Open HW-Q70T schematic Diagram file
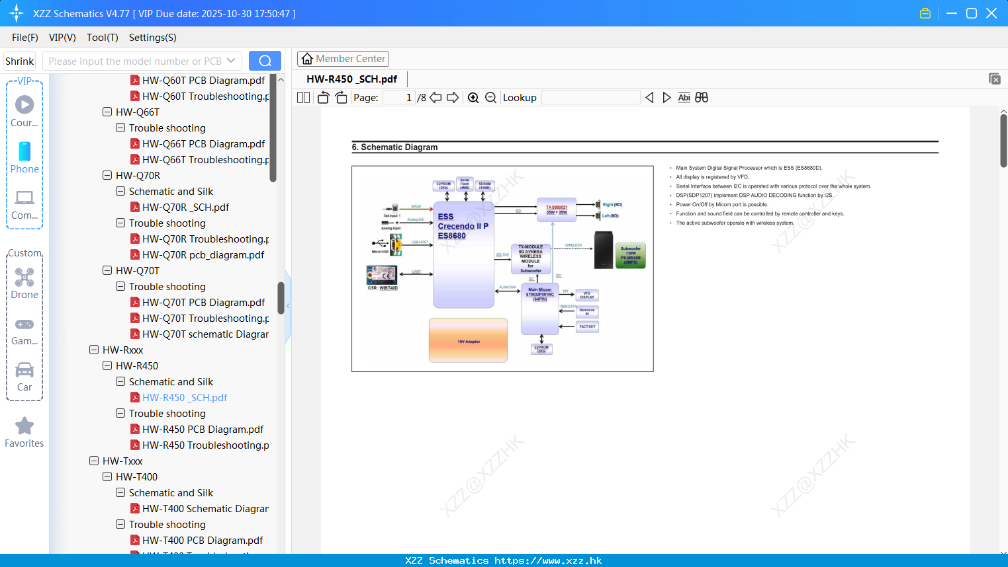The height and width of the screenshot is (567, 1008). click(205, 334)
